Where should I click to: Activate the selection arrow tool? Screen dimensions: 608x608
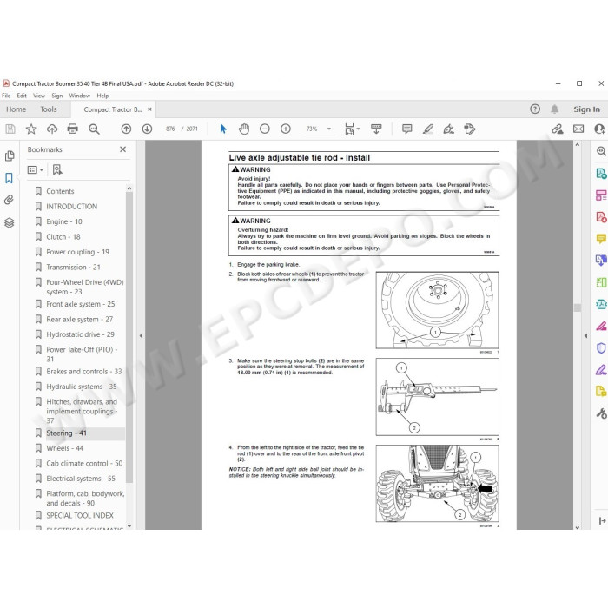pos(223,129)
